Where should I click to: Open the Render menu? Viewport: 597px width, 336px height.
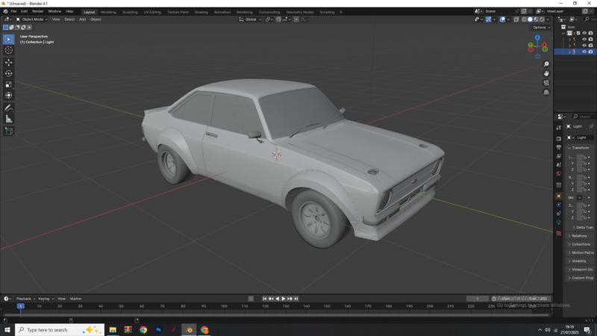tap(38, 12)
